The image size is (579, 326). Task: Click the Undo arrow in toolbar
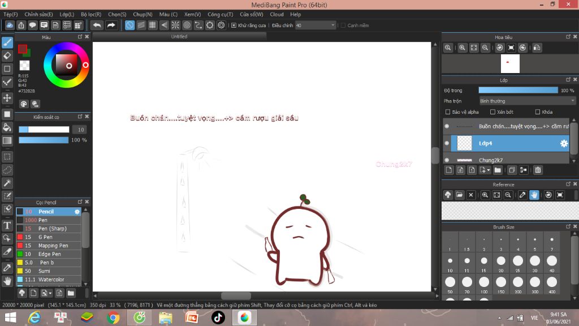click(x=97, y=25)
